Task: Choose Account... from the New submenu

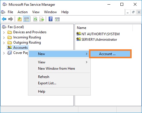Action: 110,54
